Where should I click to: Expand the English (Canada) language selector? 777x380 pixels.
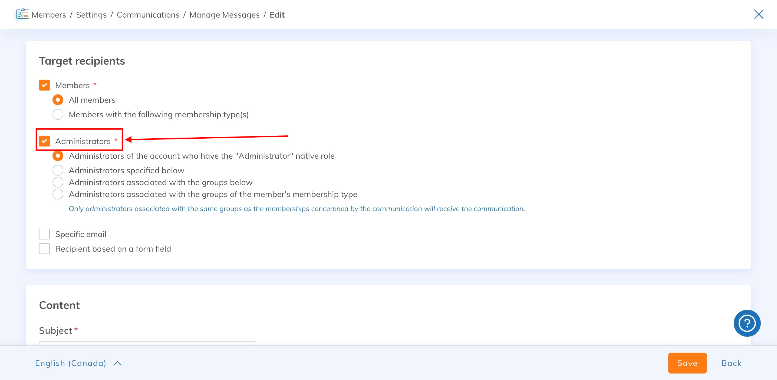(78, 363)
